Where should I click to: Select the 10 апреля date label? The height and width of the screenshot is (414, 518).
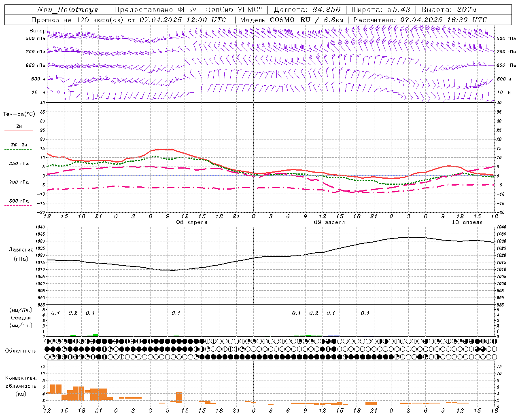coord(467,222)
